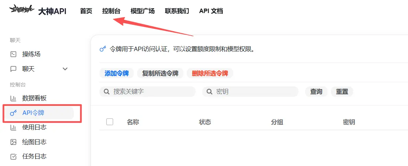Click the 使用日志 chart icon
This screenshot has height=166, width=408.
13,128
